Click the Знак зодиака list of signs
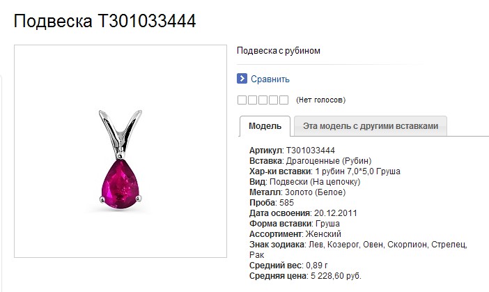The width and height of the screenshot is (489, 292). 359,249
